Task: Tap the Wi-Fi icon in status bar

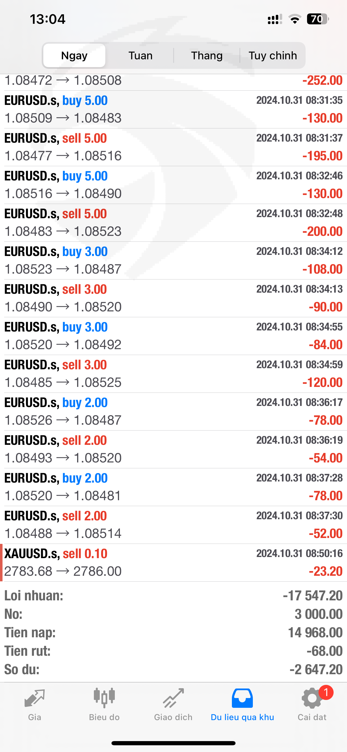Action: pos(294,19)
